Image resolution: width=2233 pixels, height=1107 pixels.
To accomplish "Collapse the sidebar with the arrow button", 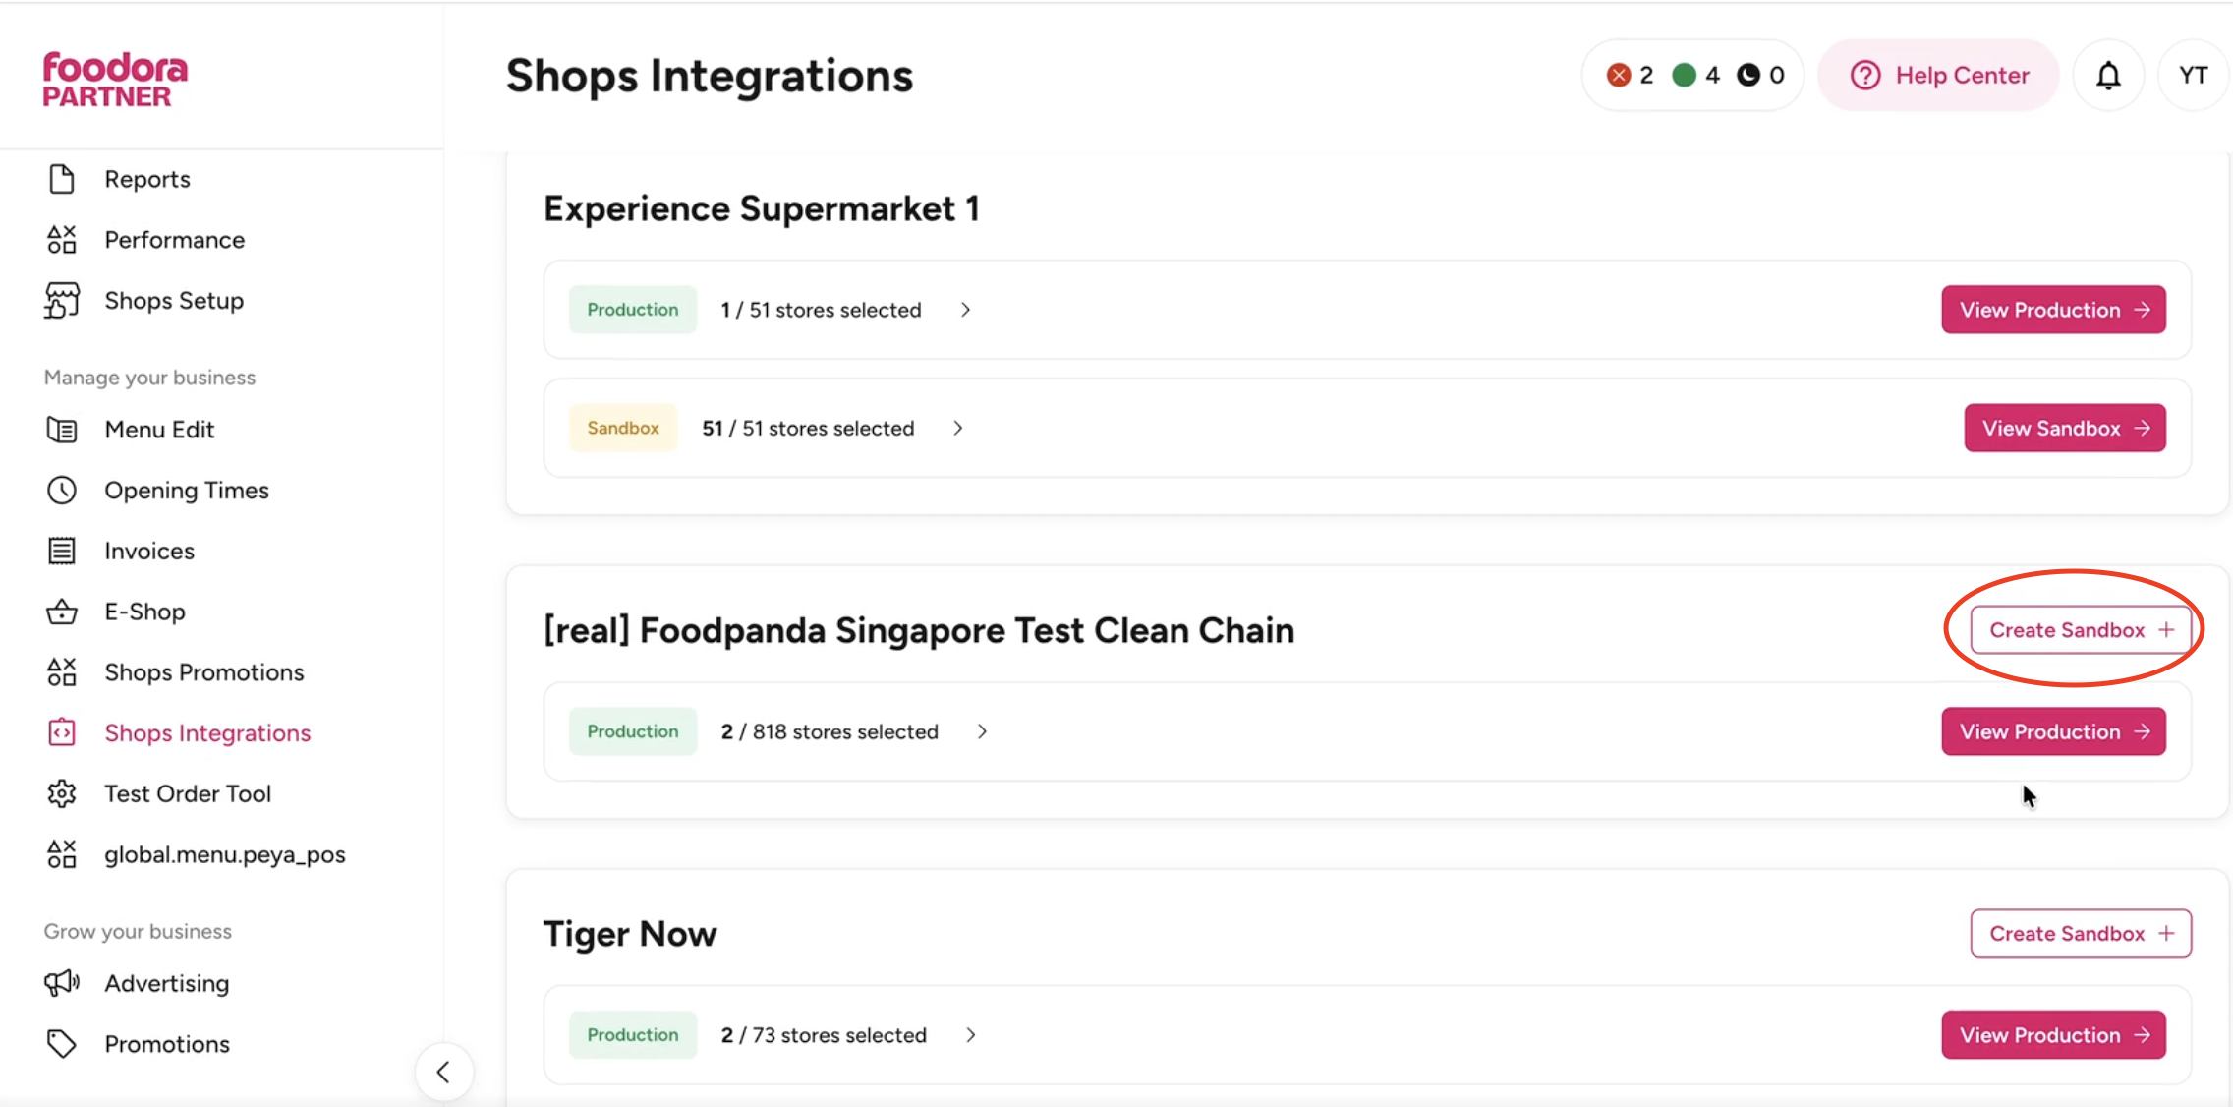I will [x=444, y=1072].
